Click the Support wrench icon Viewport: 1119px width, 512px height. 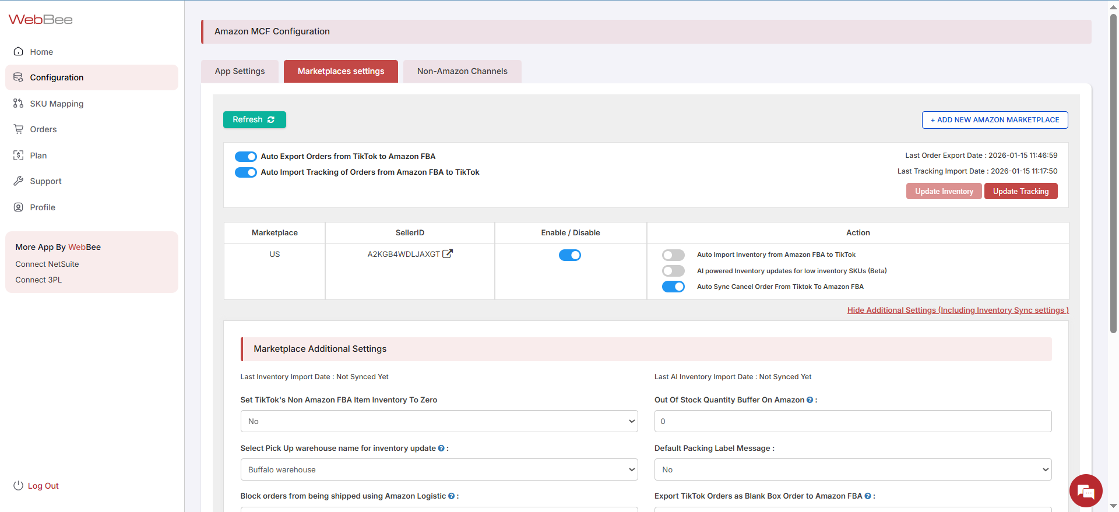(19, 181)
